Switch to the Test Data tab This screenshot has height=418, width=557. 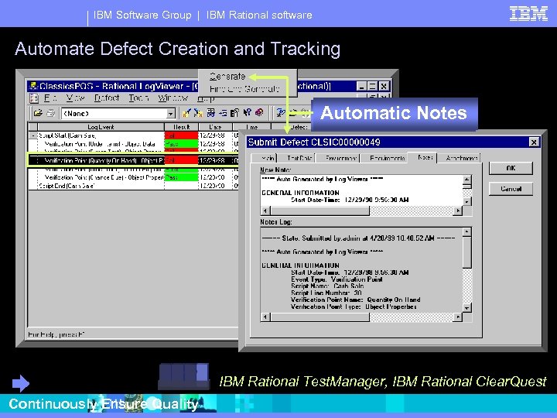point(296,158)
